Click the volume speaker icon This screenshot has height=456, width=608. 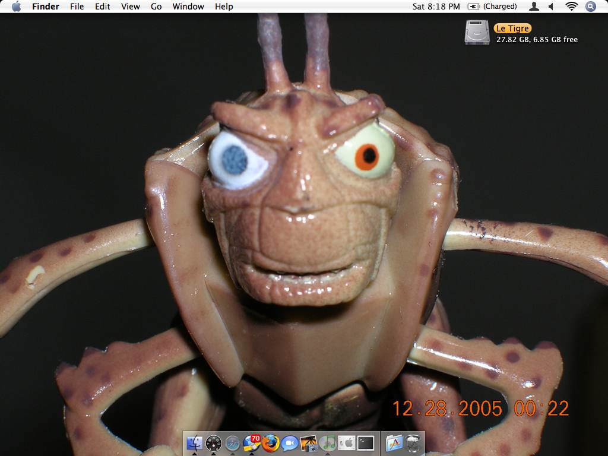point(551,6)
